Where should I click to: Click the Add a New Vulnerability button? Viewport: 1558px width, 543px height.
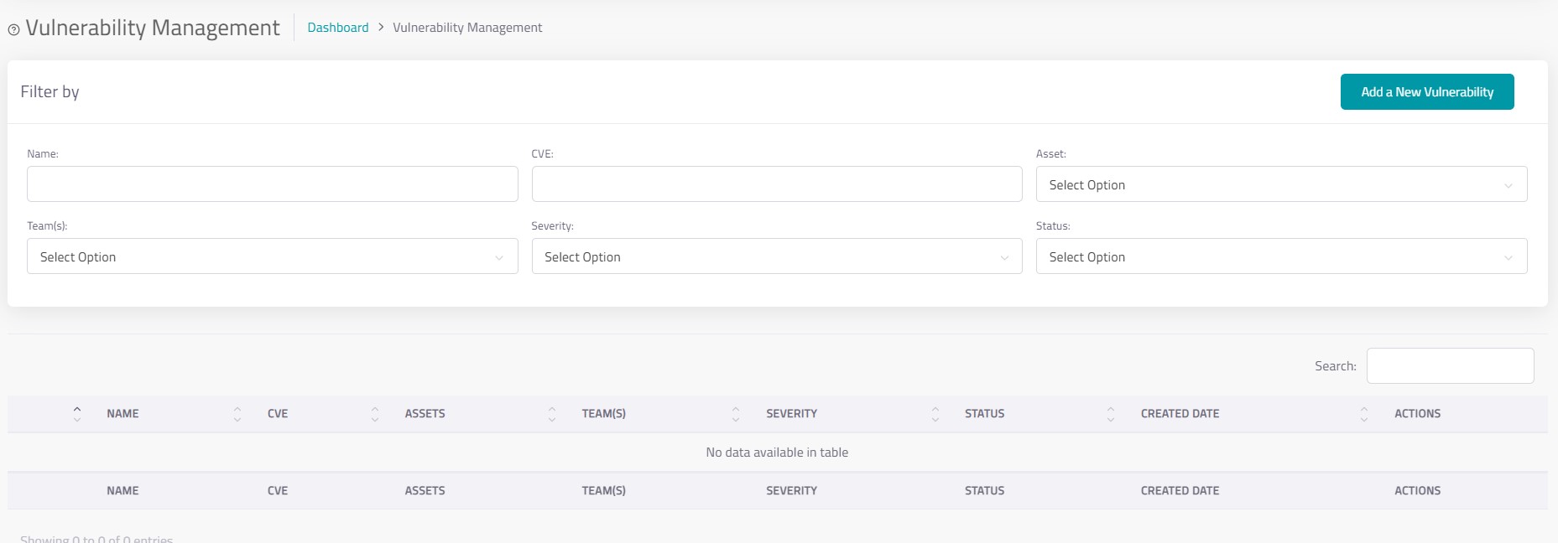pos(1426,92)
